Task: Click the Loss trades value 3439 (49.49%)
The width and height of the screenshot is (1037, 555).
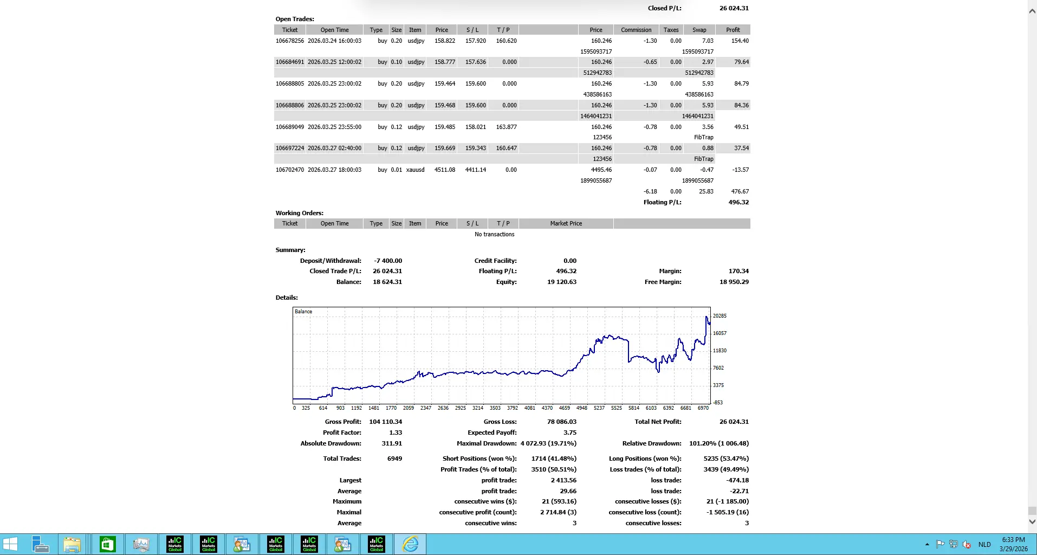Action: point(726,469)
